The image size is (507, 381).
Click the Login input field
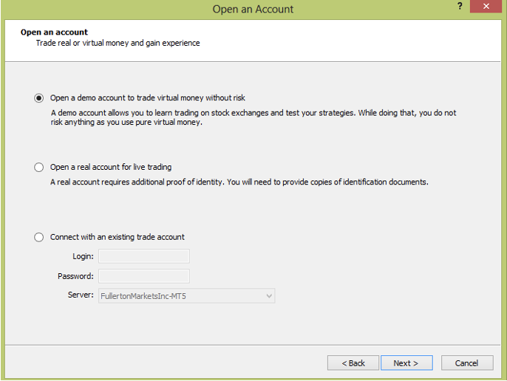pos(144,256)
